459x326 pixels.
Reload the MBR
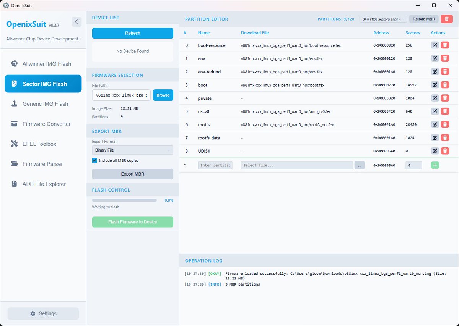pos(424,19)
